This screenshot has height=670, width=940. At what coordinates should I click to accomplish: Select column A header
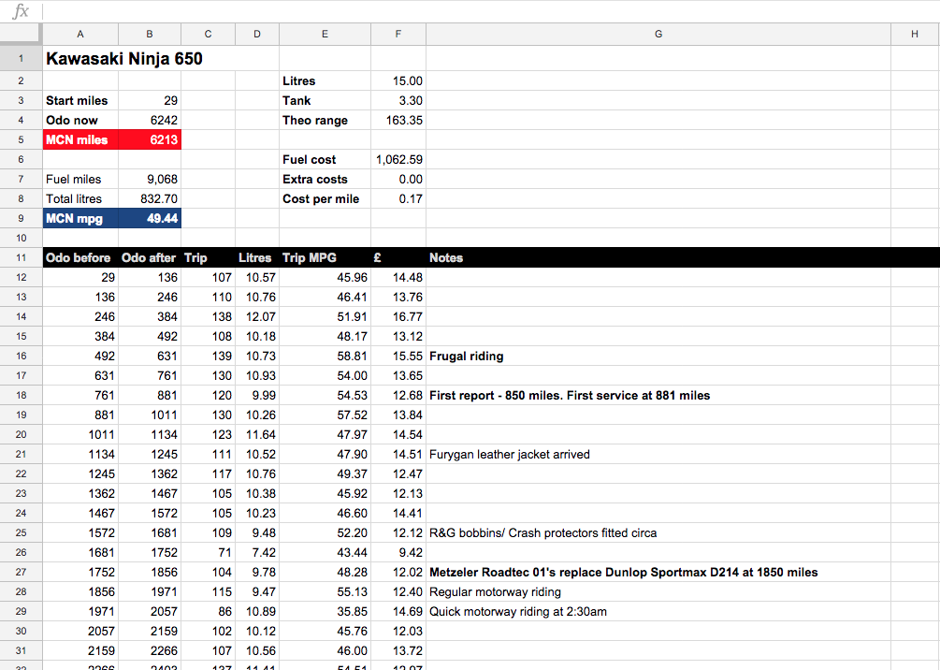(80, 35)
